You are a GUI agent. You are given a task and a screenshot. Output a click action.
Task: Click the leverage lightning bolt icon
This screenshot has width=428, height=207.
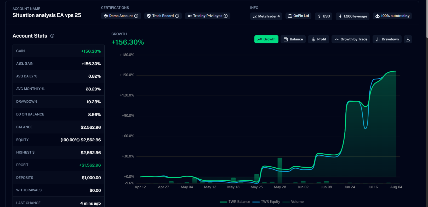[340, 16]
